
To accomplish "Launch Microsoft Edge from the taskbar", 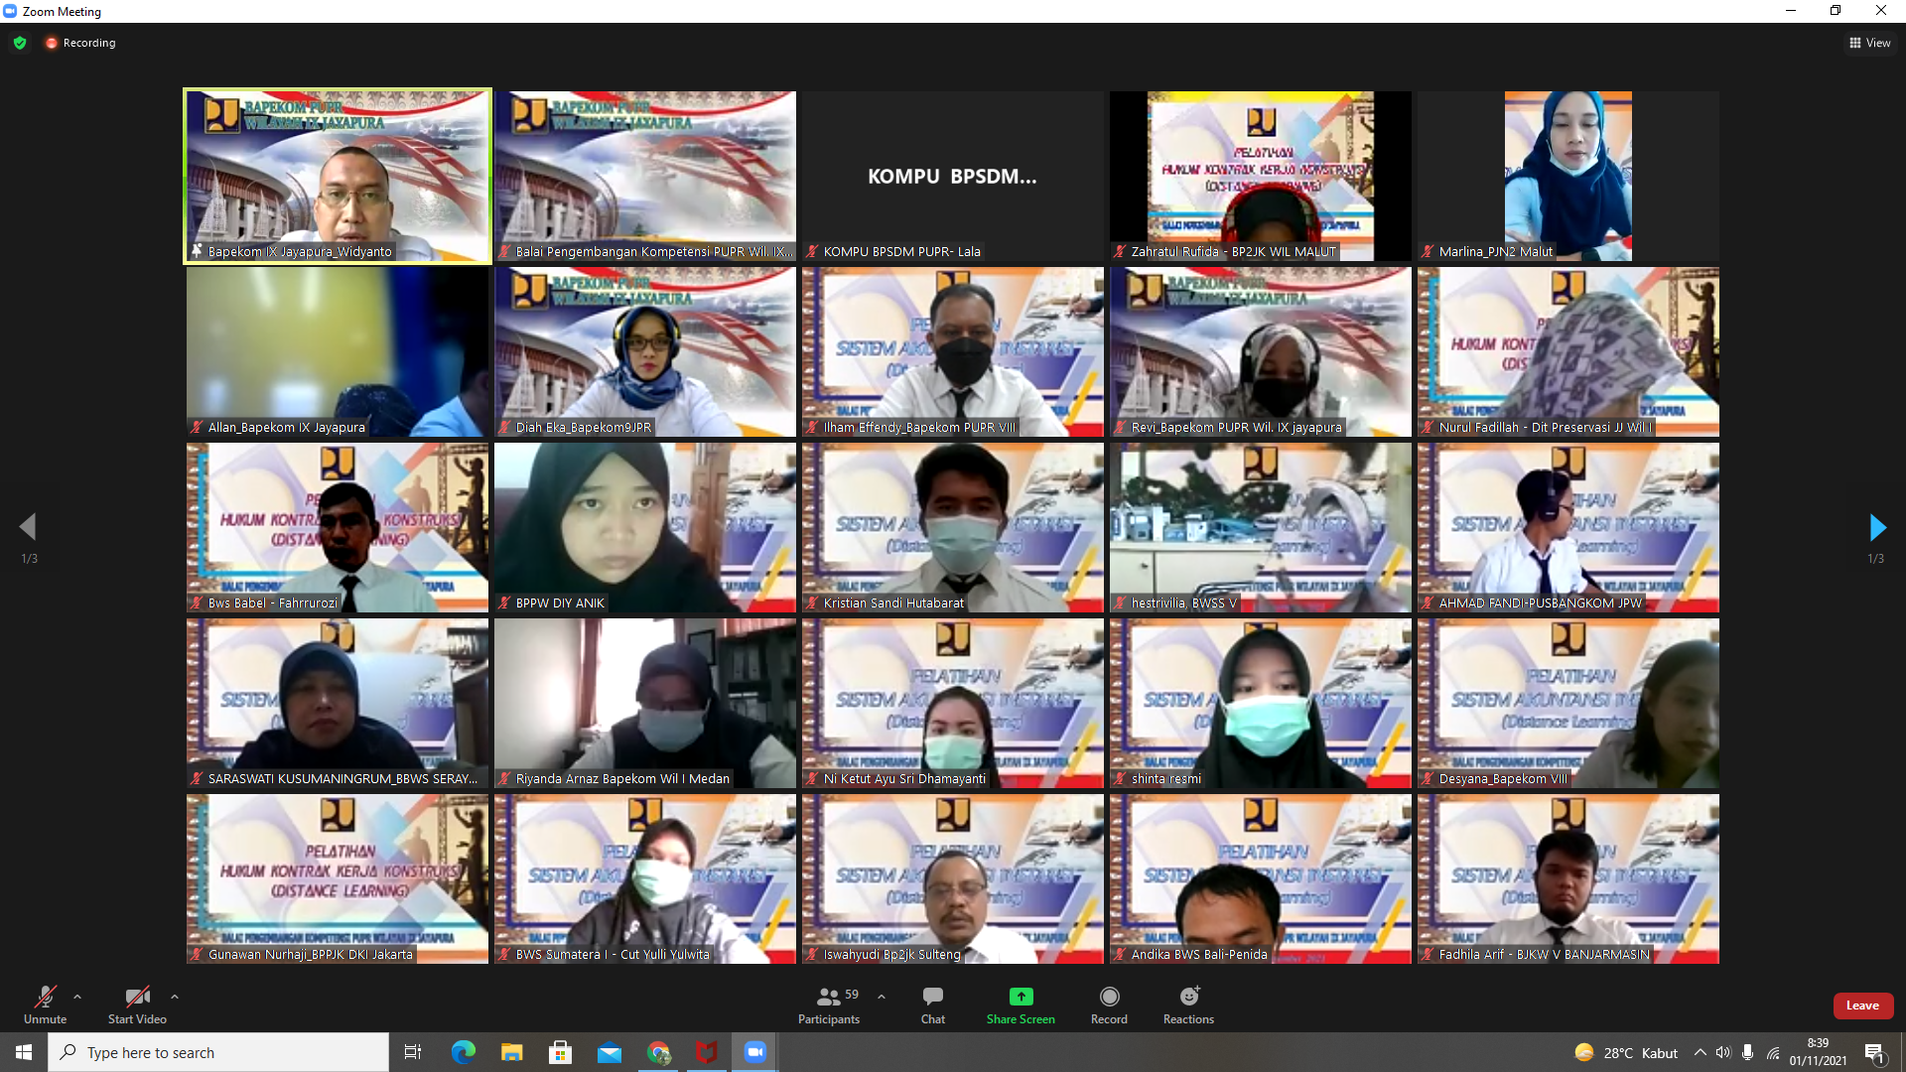I will (463, 1052).
